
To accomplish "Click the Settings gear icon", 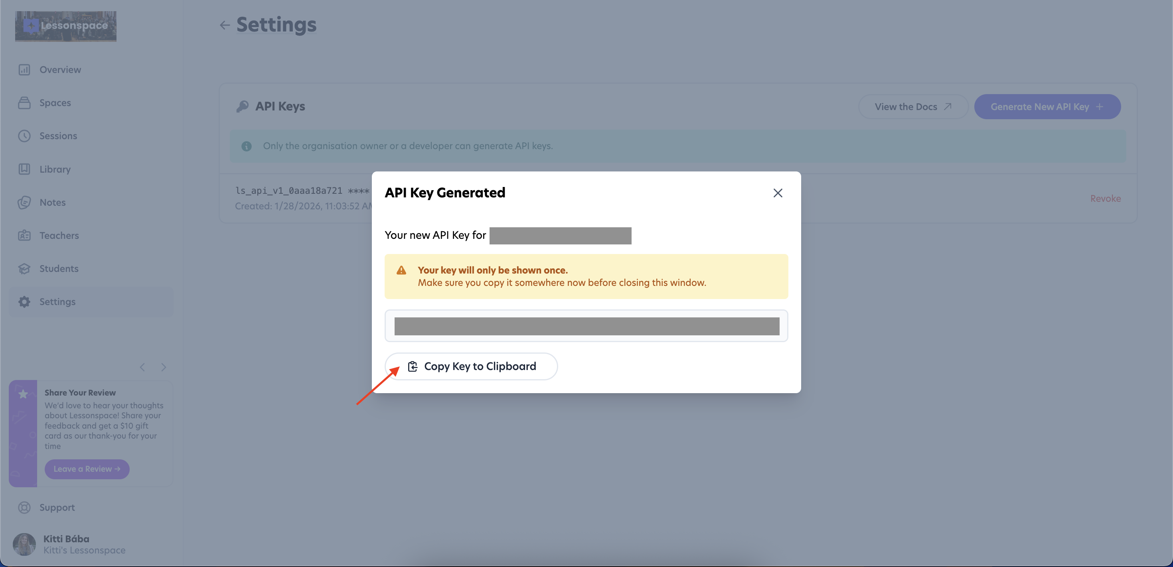I will click(x=24, y=302).
